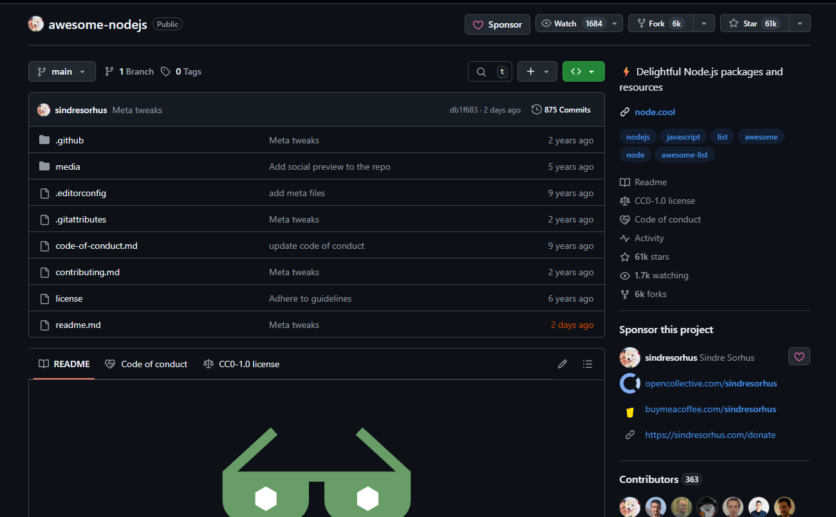Open the opencollective.com/sindresorhus link
Image resolution: width=836 pixels, height=517 pixels.
click(711, 383)
